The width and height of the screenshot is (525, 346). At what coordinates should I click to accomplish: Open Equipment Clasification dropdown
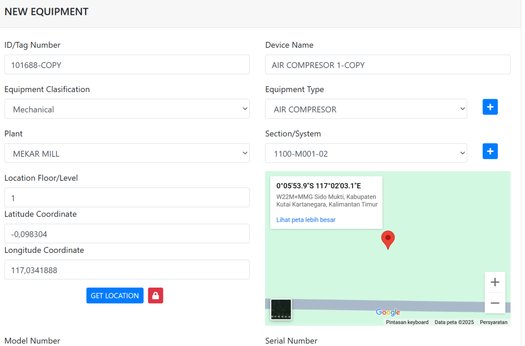pos(127,109)
